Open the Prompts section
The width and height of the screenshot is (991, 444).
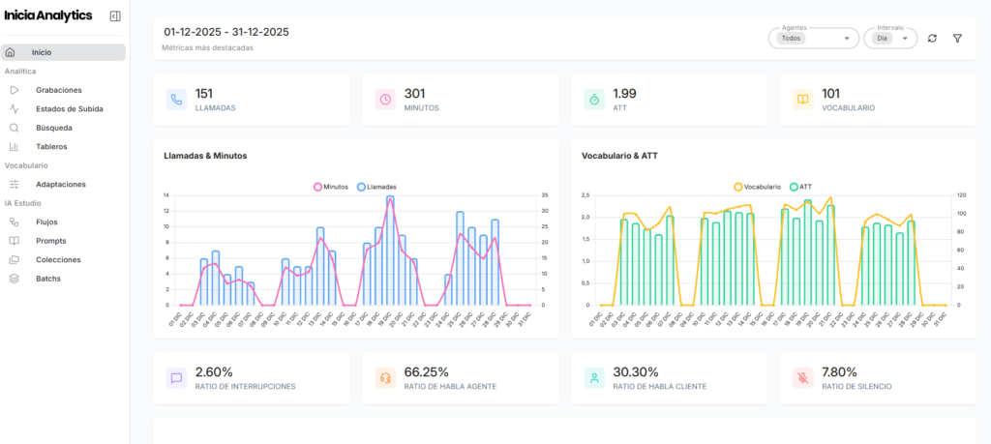coord(50,241)
